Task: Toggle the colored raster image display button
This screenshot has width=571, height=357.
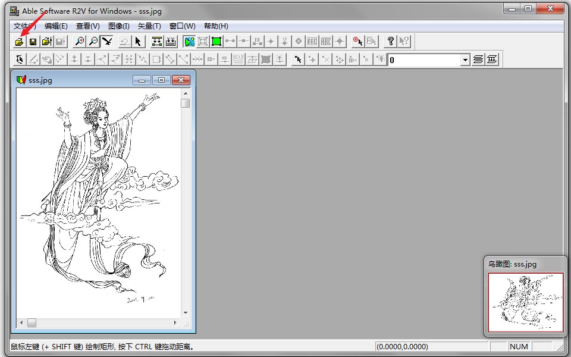Action: point(189,42)
